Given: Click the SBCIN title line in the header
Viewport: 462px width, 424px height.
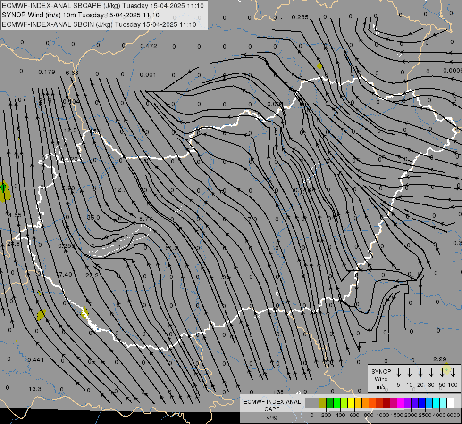Looking at the screenshot, I should click(x=99, y=24).
